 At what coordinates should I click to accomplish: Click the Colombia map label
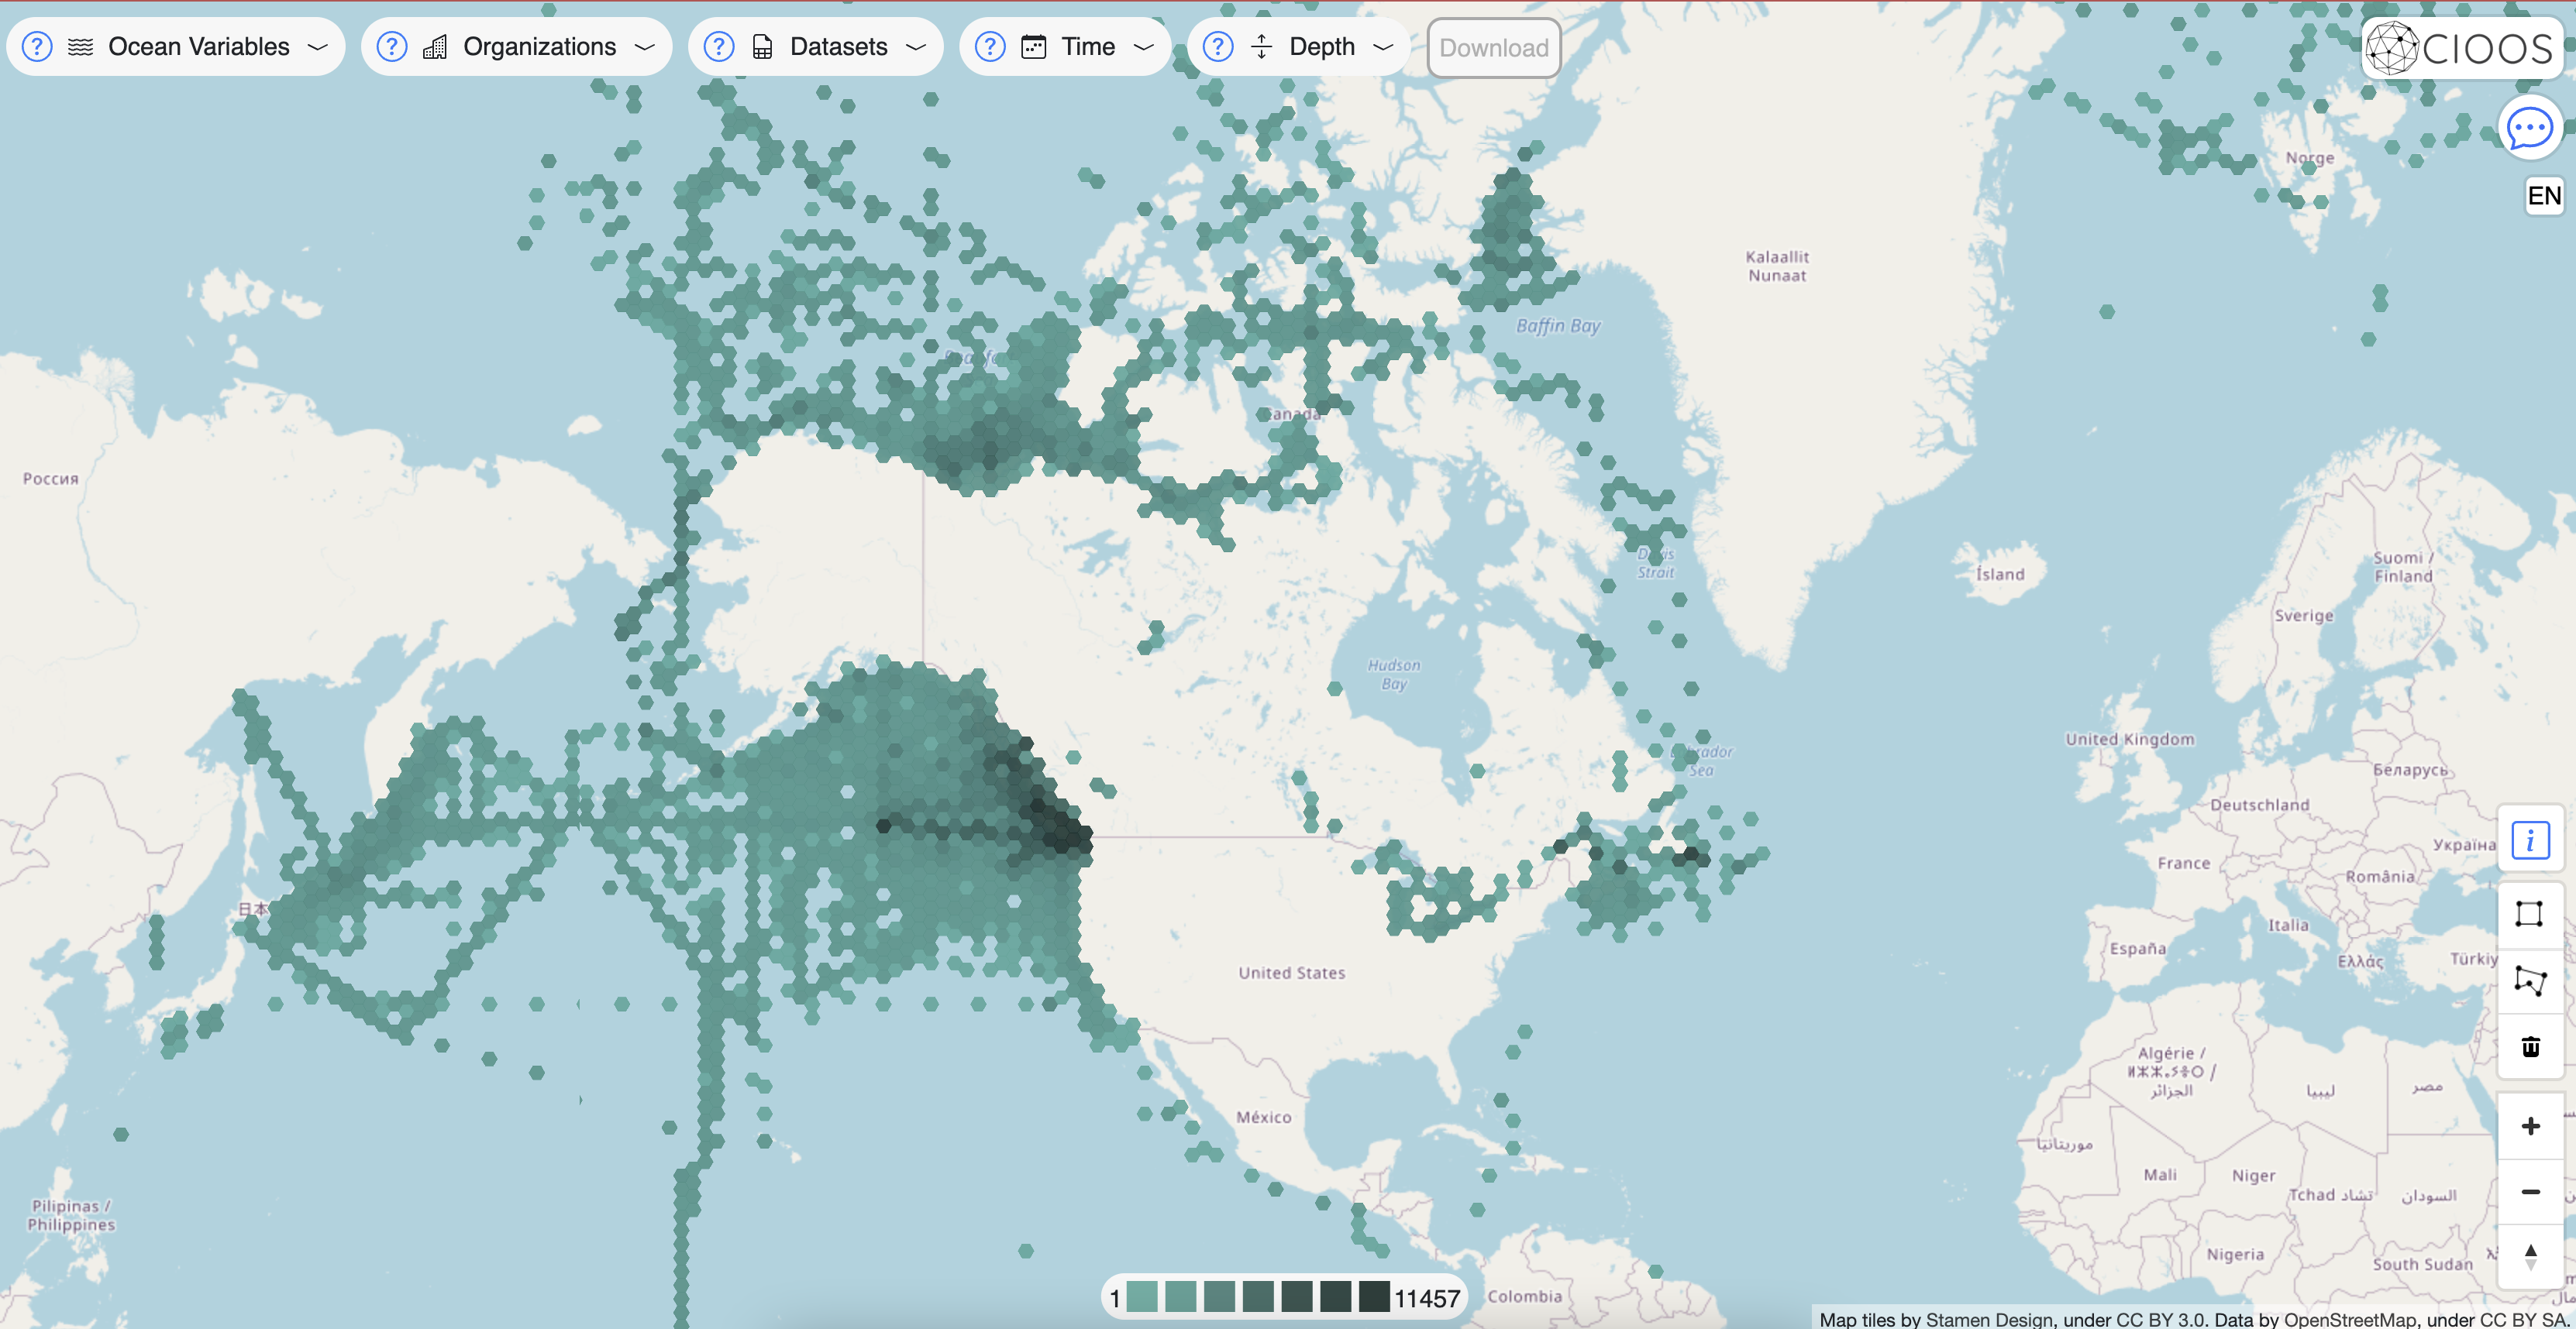pos(1524,1296)
